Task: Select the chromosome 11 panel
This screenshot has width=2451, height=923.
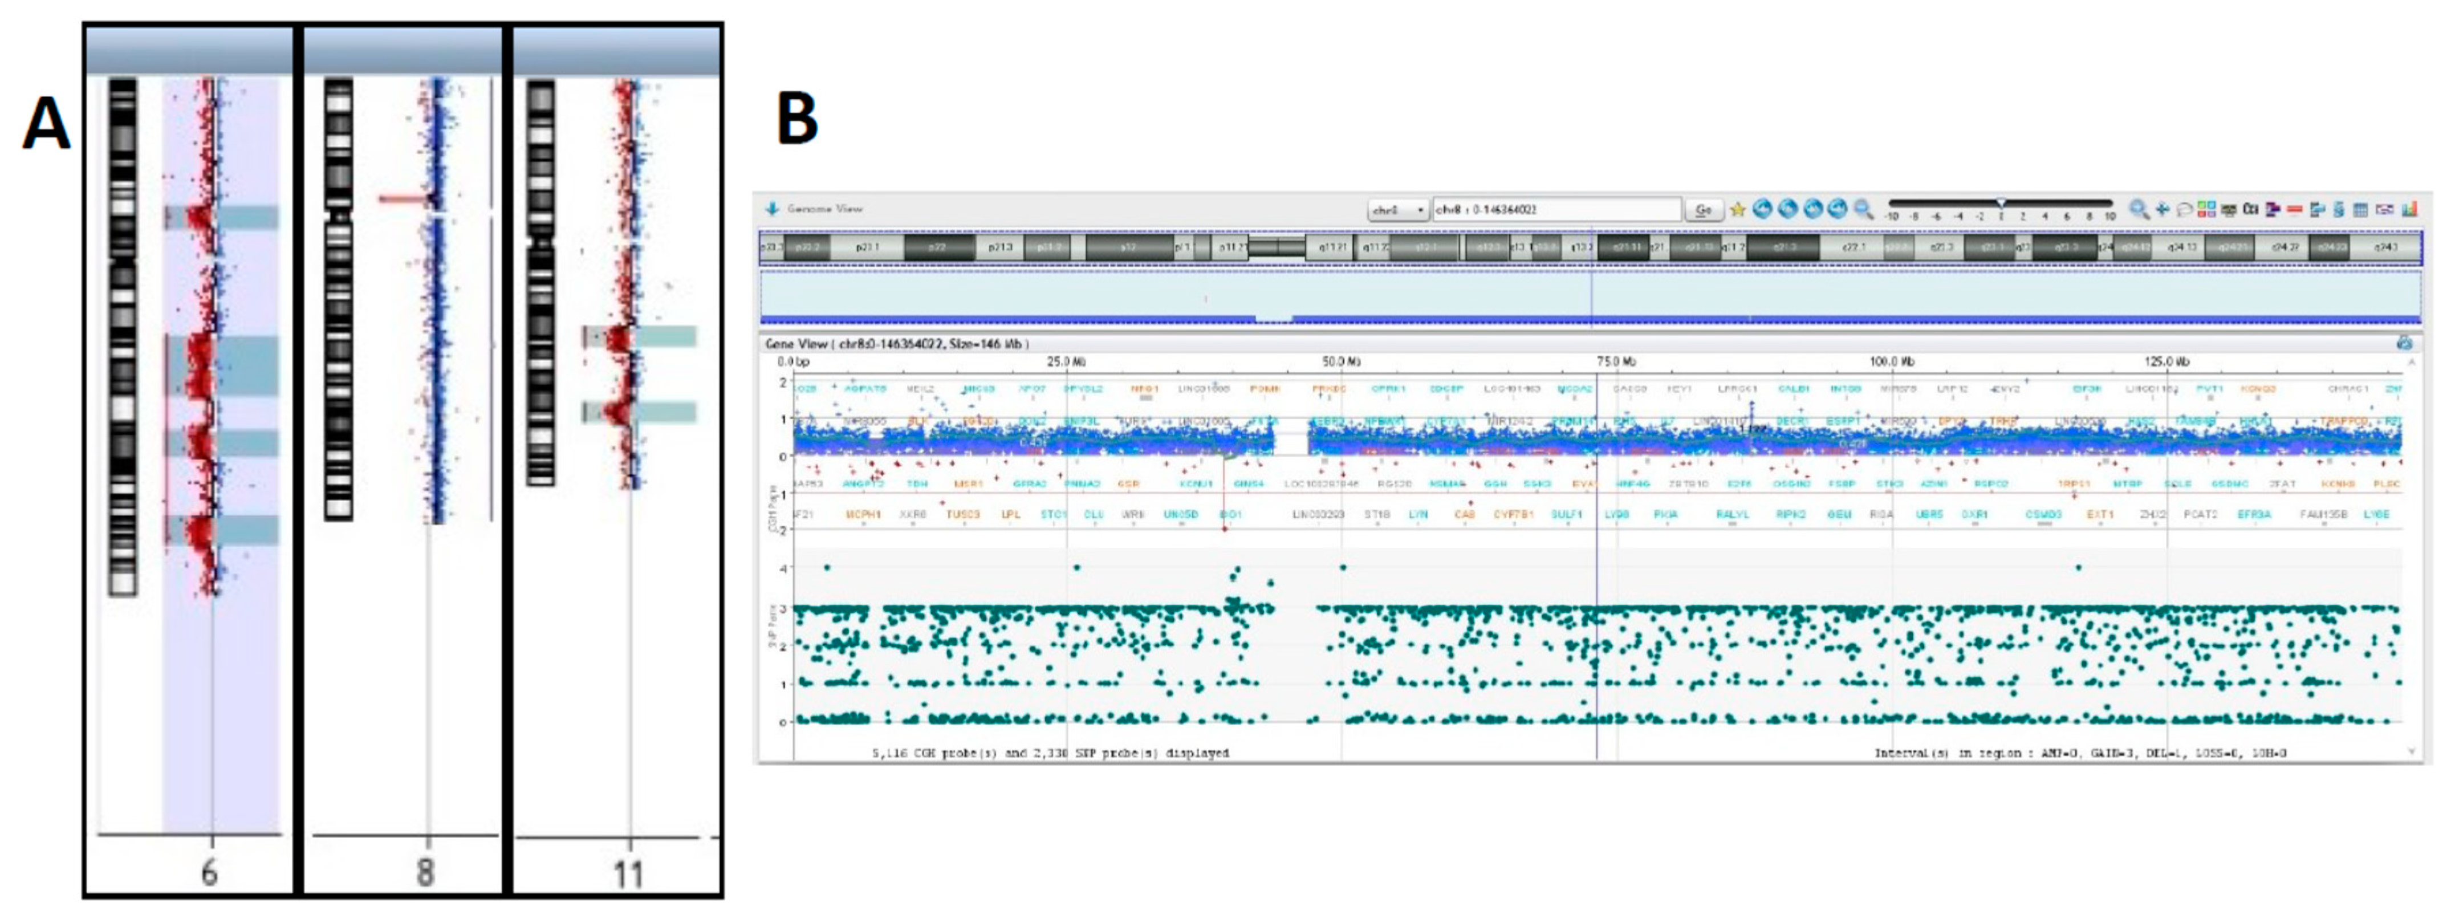Action: tap(616, 457)
